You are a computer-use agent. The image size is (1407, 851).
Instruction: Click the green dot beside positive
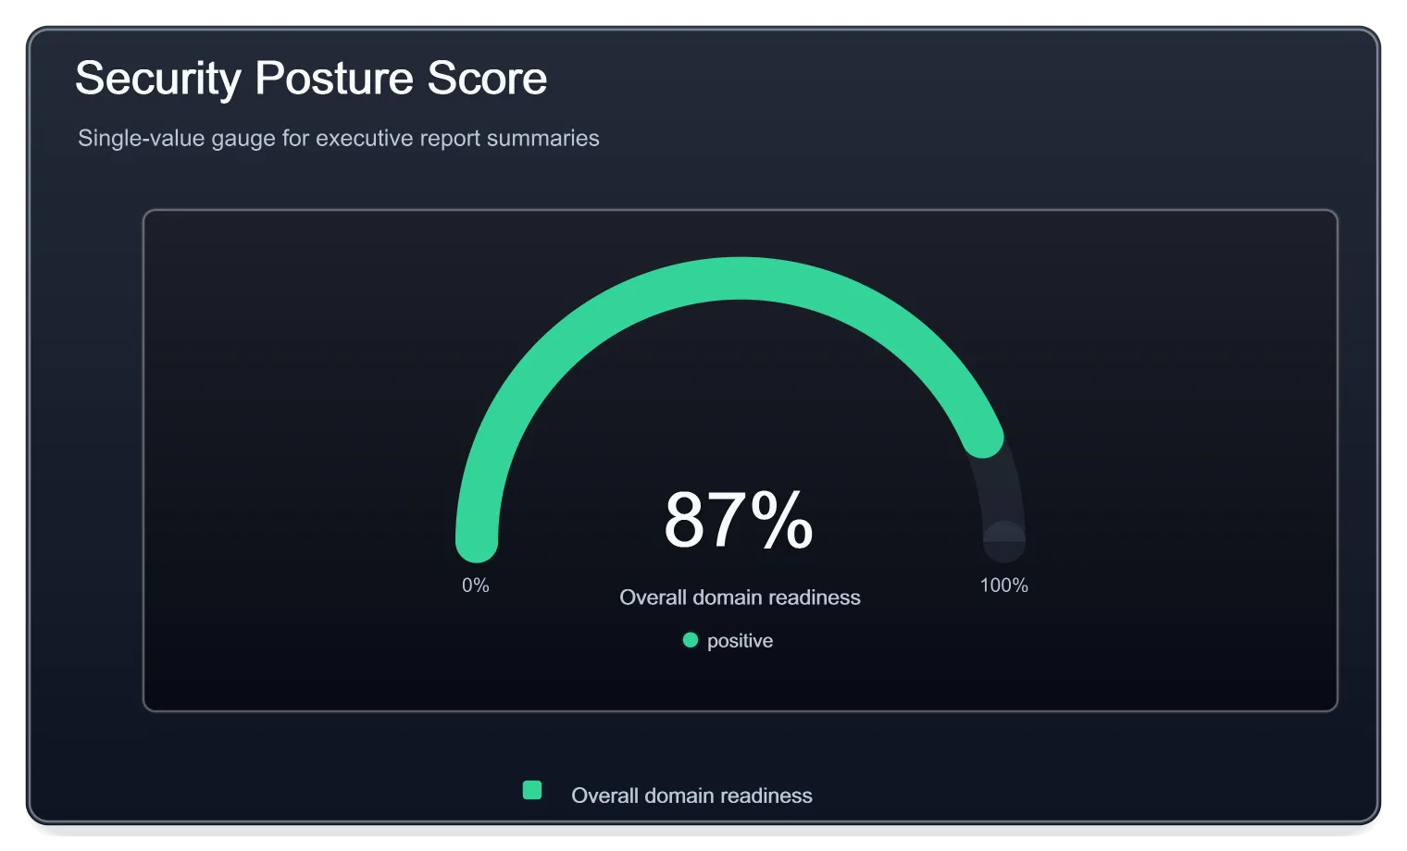point(691,640)
